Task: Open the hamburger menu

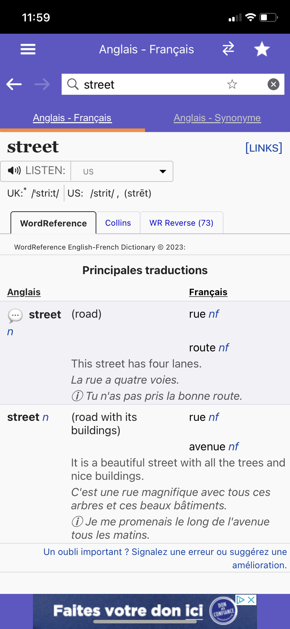Action: [x=28, y=49]
